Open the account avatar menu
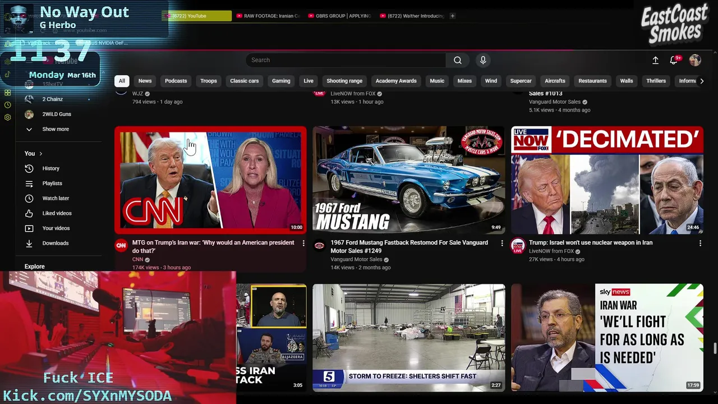The height and width of the screenshot is (404, 718). click(x=695, y=60)
